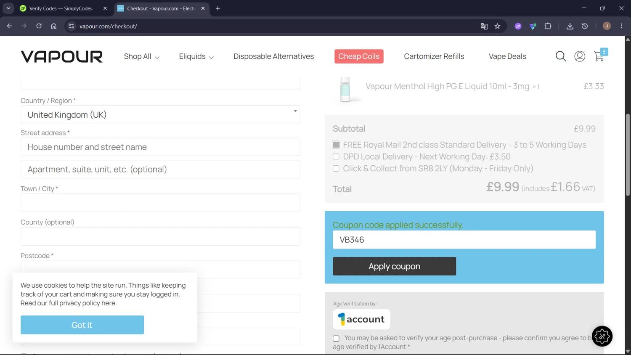Click the Coupon code applied successfully message
The height and width of the screenshot is (355, 631).
[398, 225]
